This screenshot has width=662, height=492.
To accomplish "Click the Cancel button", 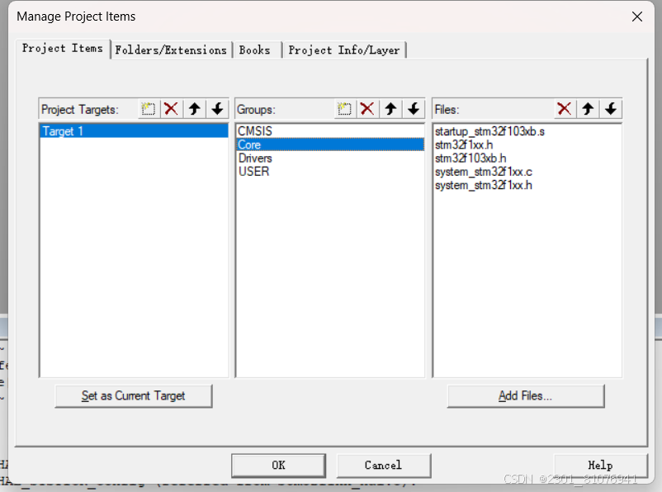I will [x=383, y=466].
